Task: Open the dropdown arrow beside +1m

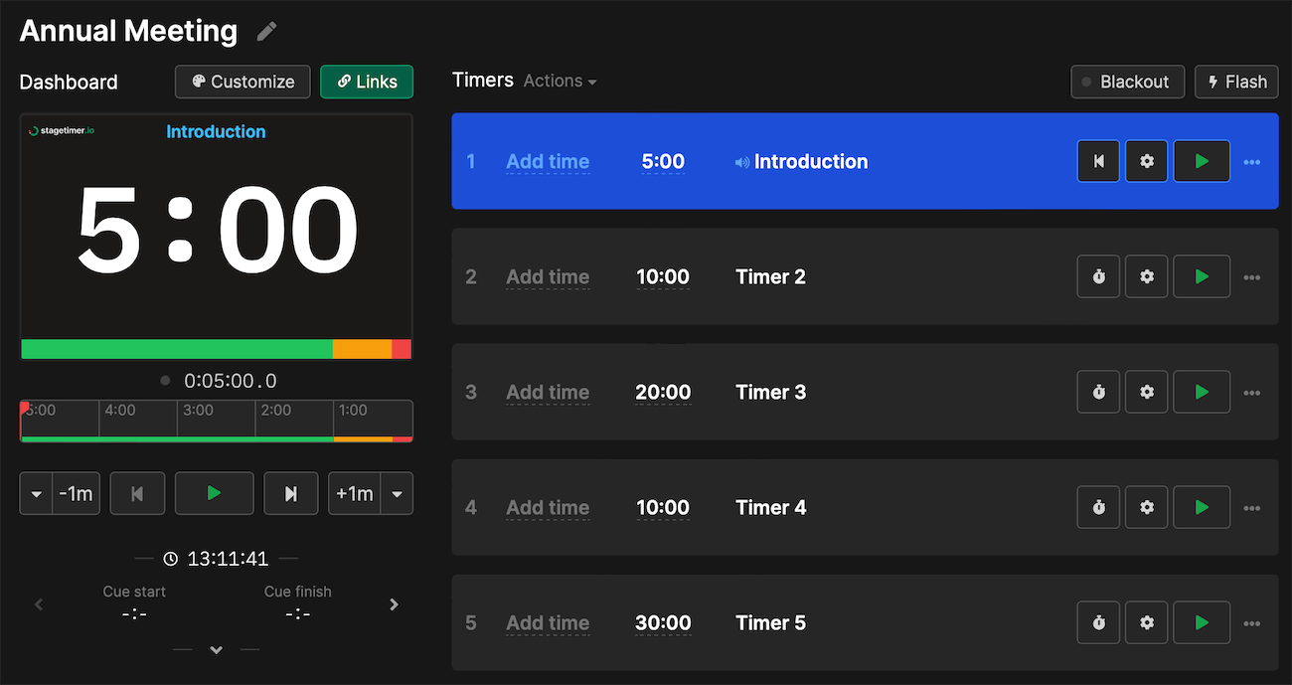Action: point(397,493)
